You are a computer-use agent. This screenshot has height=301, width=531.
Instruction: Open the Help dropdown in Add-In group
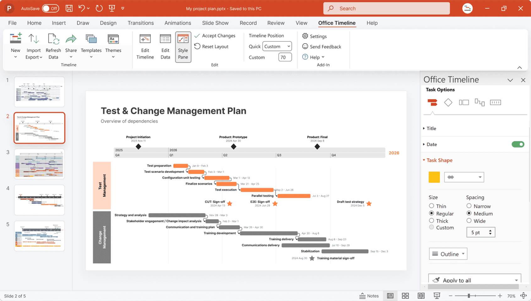314,57
